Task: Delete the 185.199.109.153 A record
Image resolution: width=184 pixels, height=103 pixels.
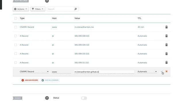Action: click(166, 45)
